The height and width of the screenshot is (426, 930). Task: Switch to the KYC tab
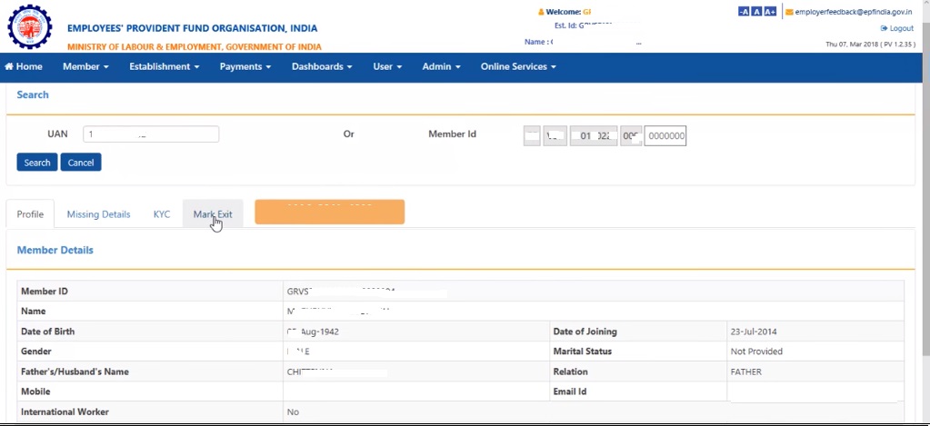click(162, 214)
